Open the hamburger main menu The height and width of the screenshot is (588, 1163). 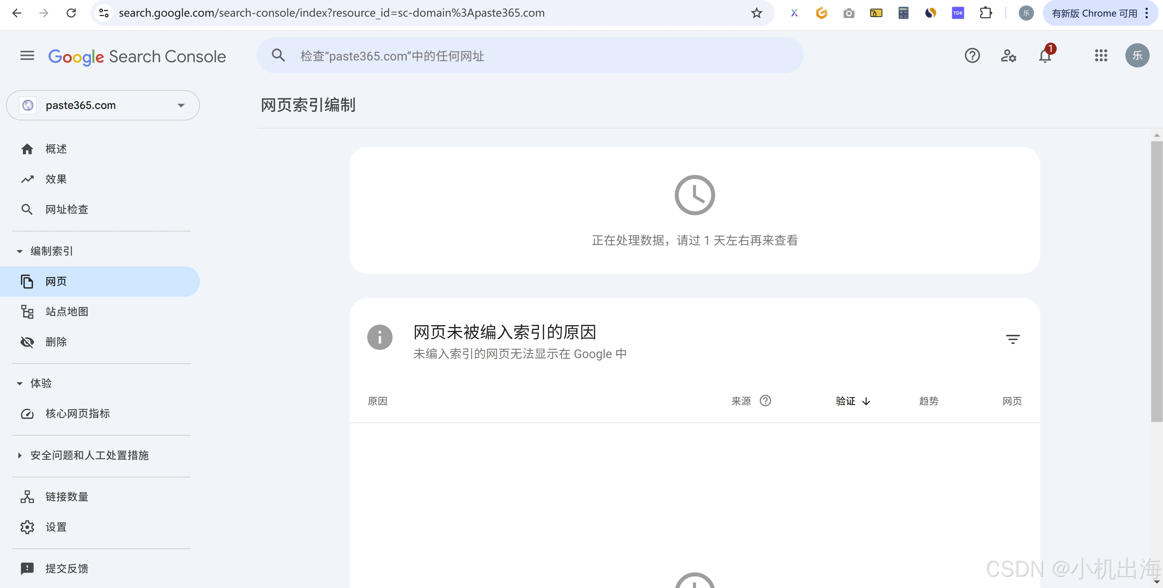(27, 56)
